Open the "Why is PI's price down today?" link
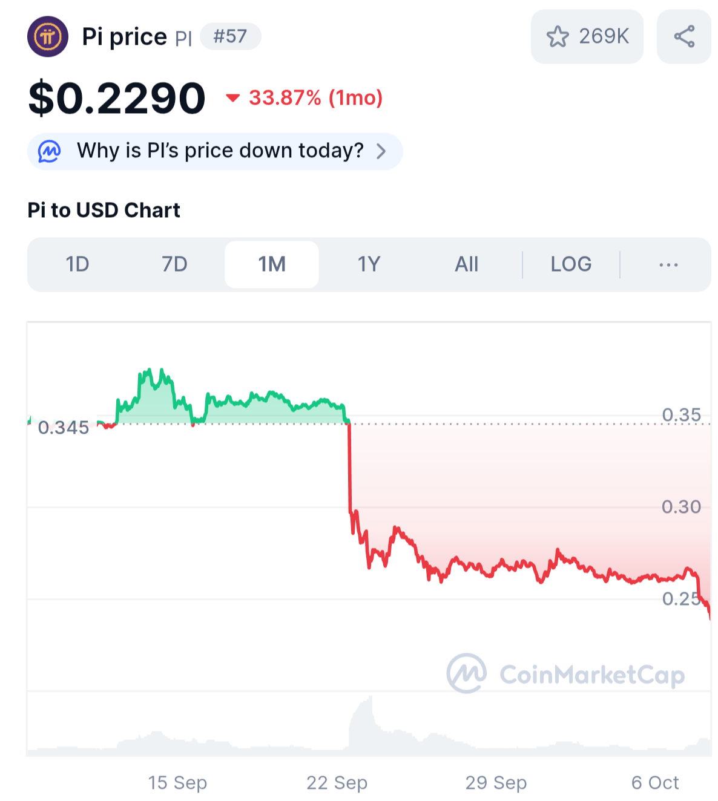Image resolution: width=718 pixels, height=801 pixels. tap(220, 151)
